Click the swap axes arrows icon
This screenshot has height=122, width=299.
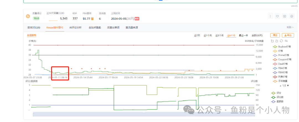point(286,41)
